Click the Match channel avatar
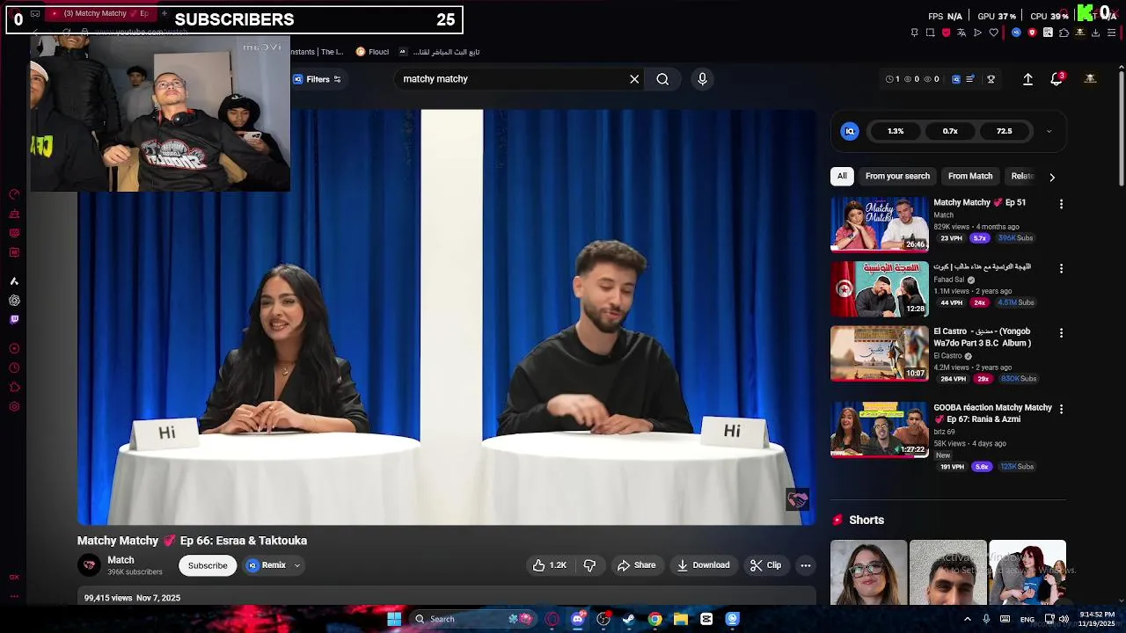1126x633 pixels. point(89,565)
